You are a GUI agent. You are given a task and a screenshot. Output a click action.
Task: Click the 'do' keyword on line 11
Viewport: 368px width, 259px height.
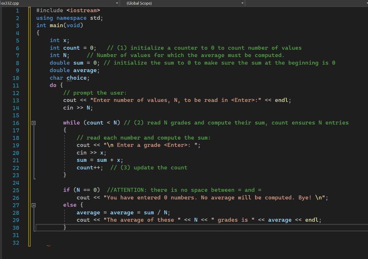53,85
